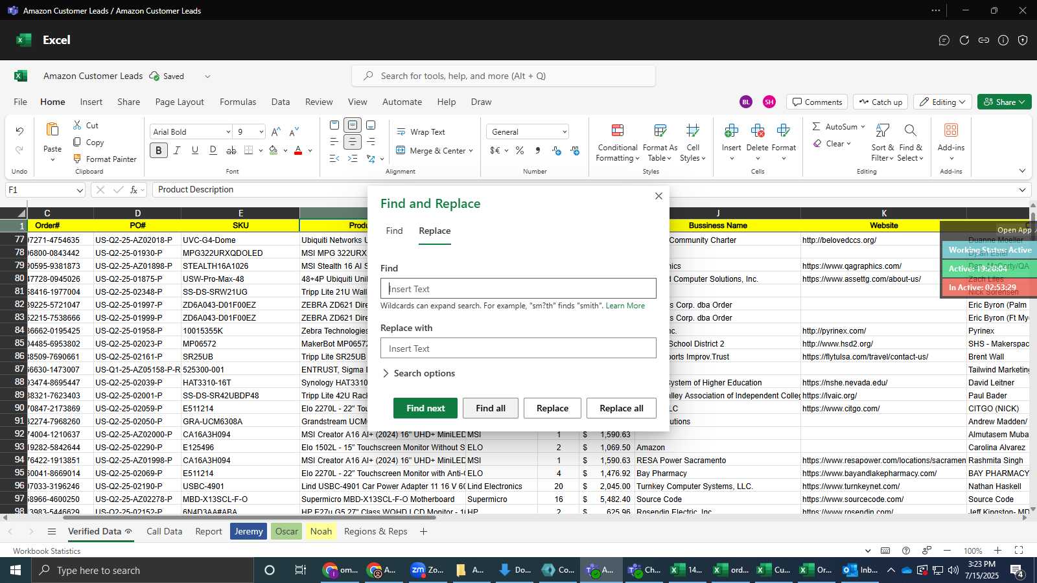Click the percent style icon
The image size is (1037, 583).
pos(520,150)
